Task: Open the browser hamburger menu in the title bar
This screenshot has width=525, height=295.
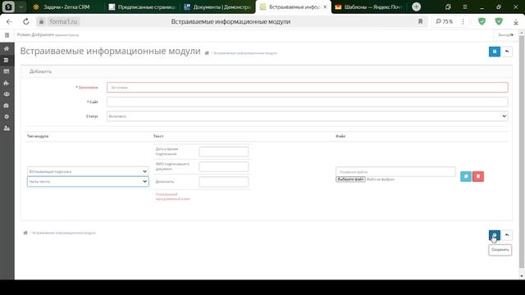Action: (x=465, y=7)
